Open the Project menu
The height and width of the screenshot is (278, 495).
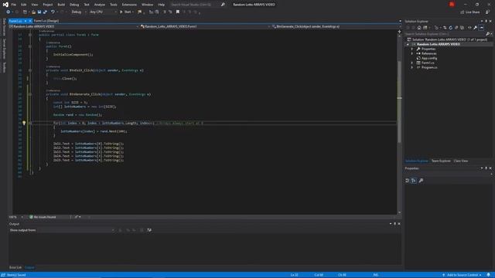[x=48, y=5]
